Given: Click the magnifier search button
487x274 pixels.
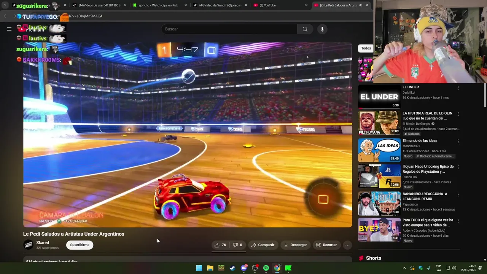Looking at the screenshot, I should point(305,29).
